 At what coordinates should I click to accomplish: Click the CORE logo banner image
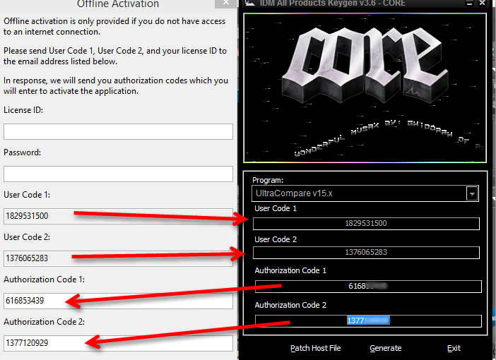tap(365, 88)
